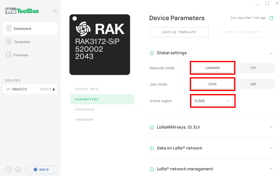Click Save As Template button

pyautogui.click(x=179, y=32)
